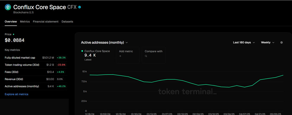Image resolution: width=292 pixels, height=115 pixels.
Task: Click the blue verified badge next to CFX
Action: click(80, 7)
